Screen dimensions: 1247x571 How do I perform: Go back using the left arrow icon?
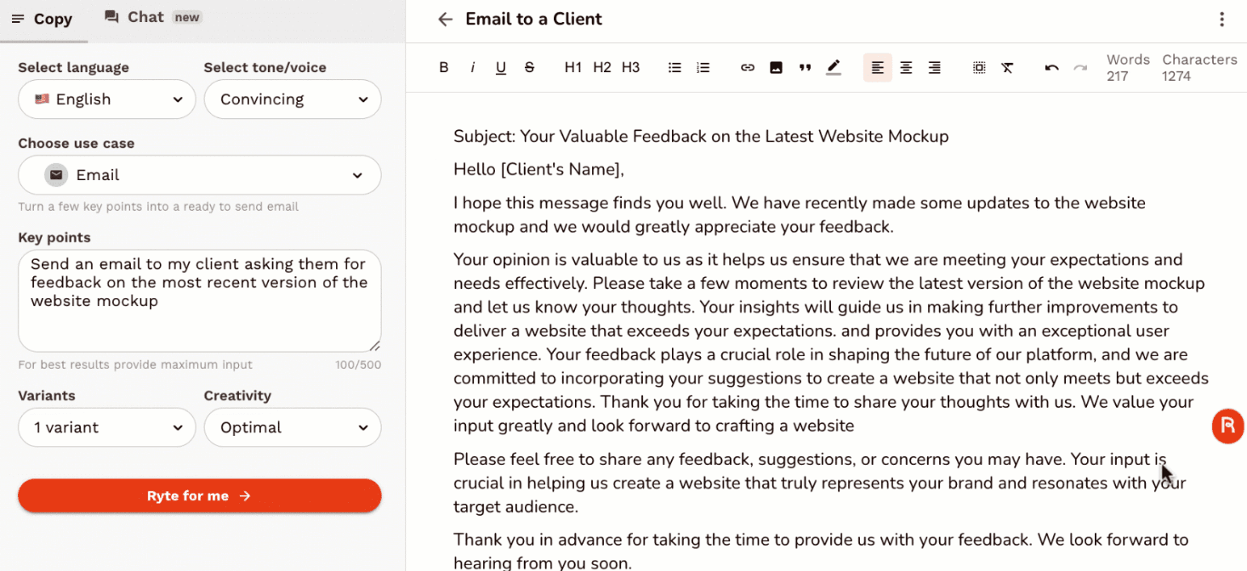click(x=445, y=20)
